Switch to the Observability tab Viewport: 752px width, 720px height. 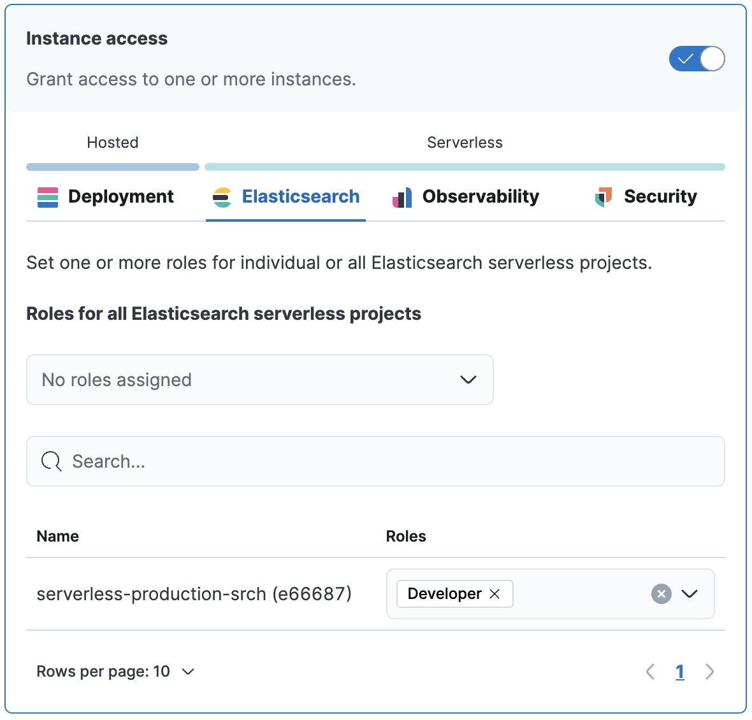click(x=481, y=197)
